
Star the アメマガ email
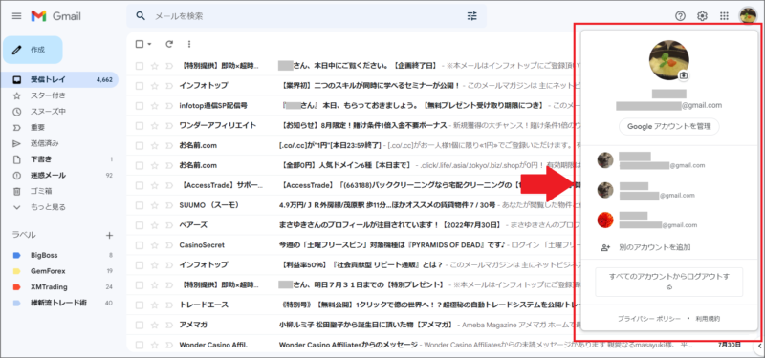[x=155, y=325]
